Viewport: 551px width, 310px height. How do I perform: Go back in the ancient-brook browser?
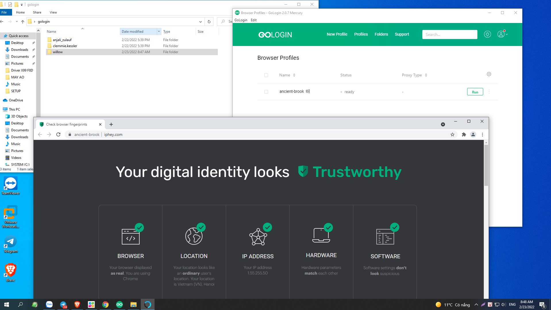(40, 134)
